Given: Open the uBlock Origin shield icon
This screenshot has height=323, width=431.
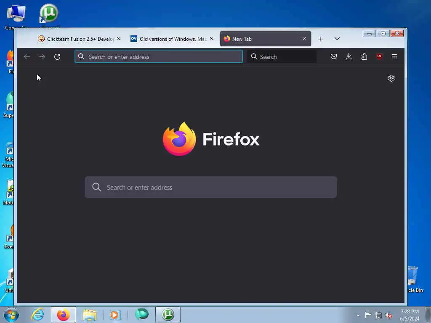Looking at the screenshot, I should point(379,56).
